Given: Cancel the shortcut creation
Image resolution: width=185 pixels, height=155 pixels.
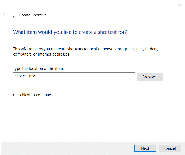Looking at the screenshot, I should tap(170, 148).
